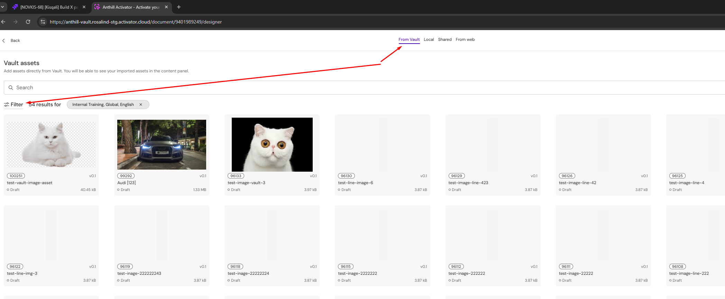Close the NOVKIS-68 browser tab
The image size is (725, 299).
tap(84, 7)
